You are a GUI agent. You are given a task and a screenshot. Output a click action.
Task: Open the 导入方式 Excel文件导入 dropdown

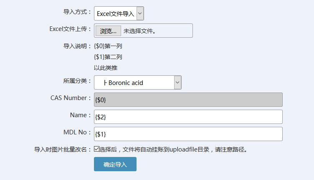pos(115,13)
